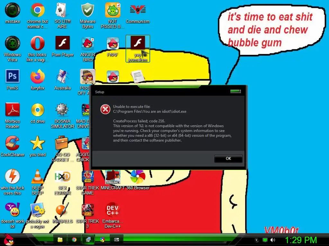Select the red Opera browser desktop icon
The height and width of the screenshot is (246, 329).
37,49
